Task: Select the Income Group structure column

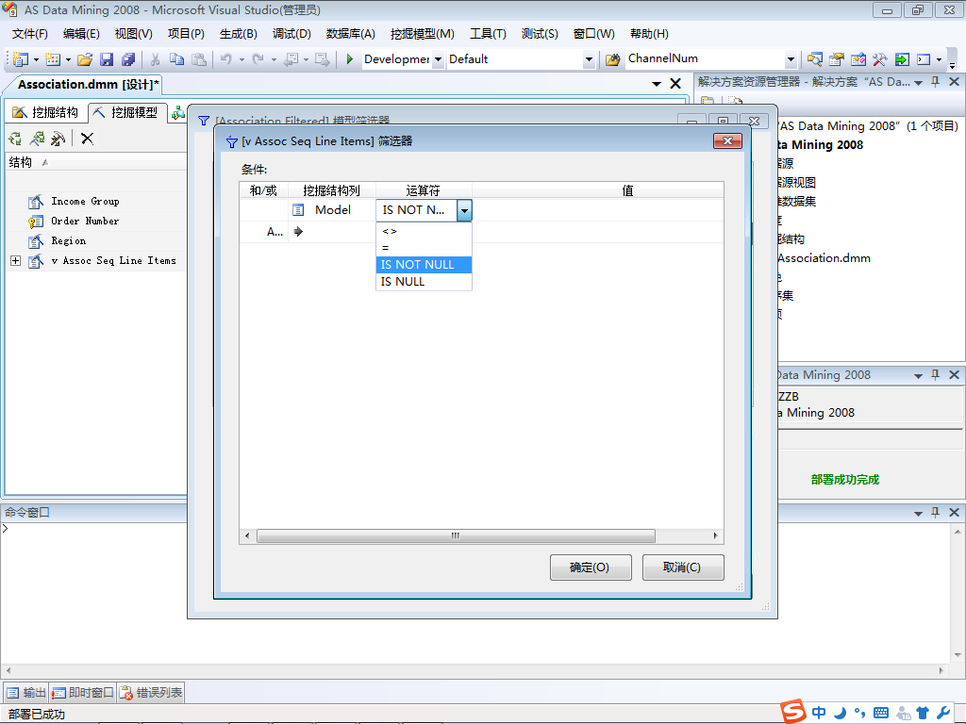Action: point(85,202)
